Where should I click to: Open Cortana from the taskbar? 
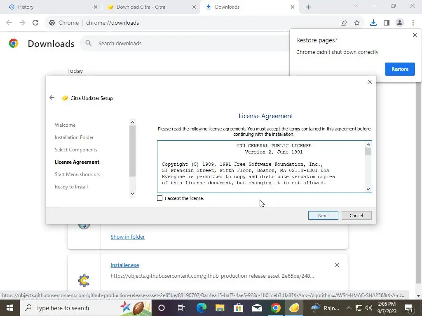pos(162,308)
